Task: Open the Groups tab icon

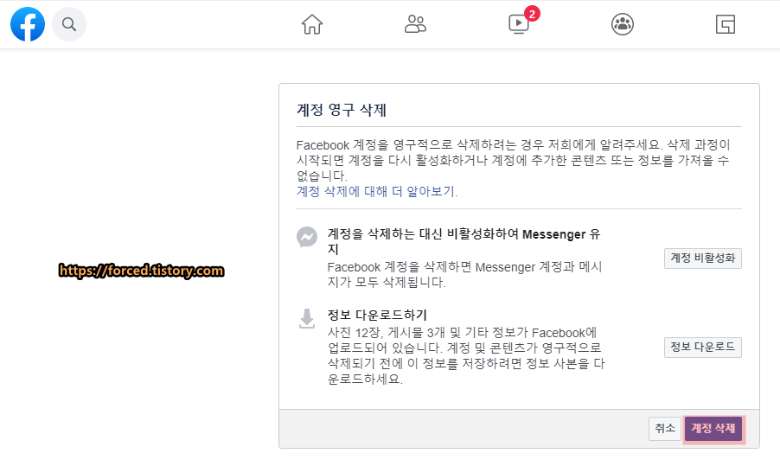Action: pos(623,24)
